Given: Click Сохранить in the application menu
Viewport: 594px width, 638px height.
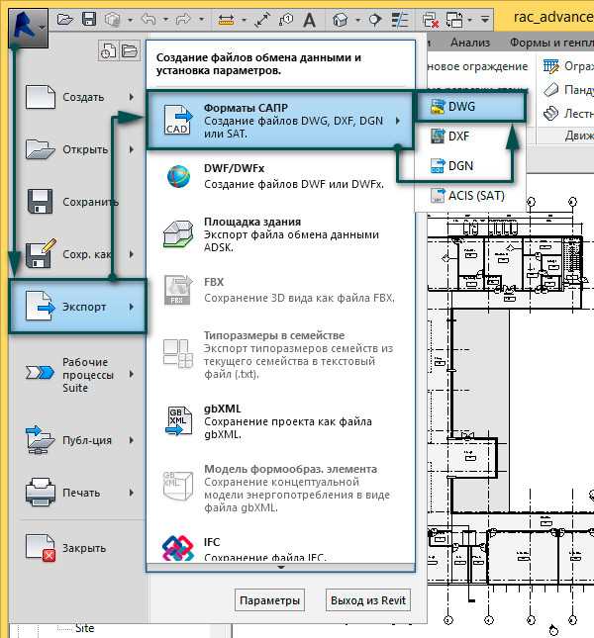Looking at the screenshot, I should click(x=78, y=202).
